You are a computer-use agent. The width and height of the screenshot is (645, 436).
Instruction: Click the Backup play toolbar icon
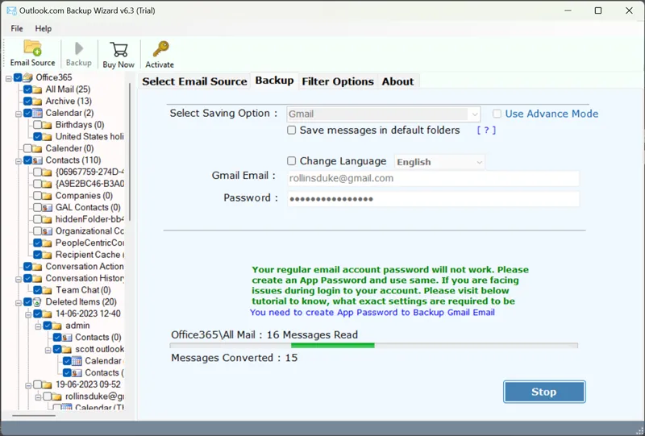point(78,48)
